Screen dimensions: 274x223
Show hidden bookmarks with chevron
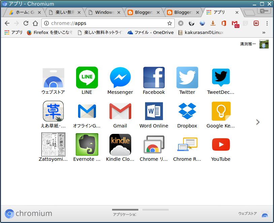264,33
